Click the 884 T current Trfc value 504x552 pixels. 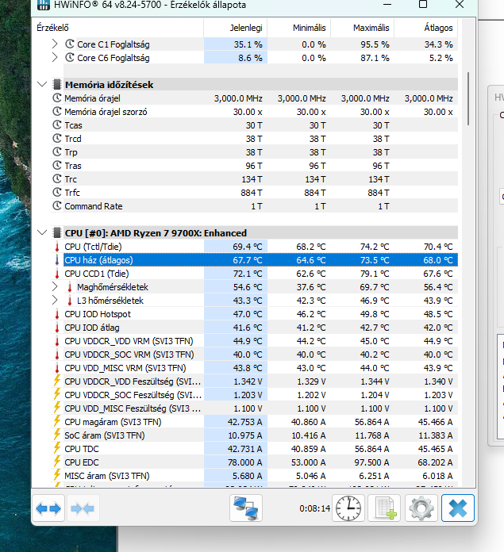tap(252, 193)
